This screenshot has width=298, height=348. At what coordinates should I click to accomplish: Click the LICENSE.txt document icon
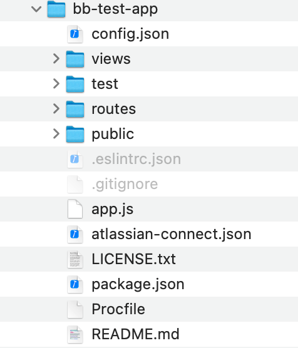[x=75, y=259]
